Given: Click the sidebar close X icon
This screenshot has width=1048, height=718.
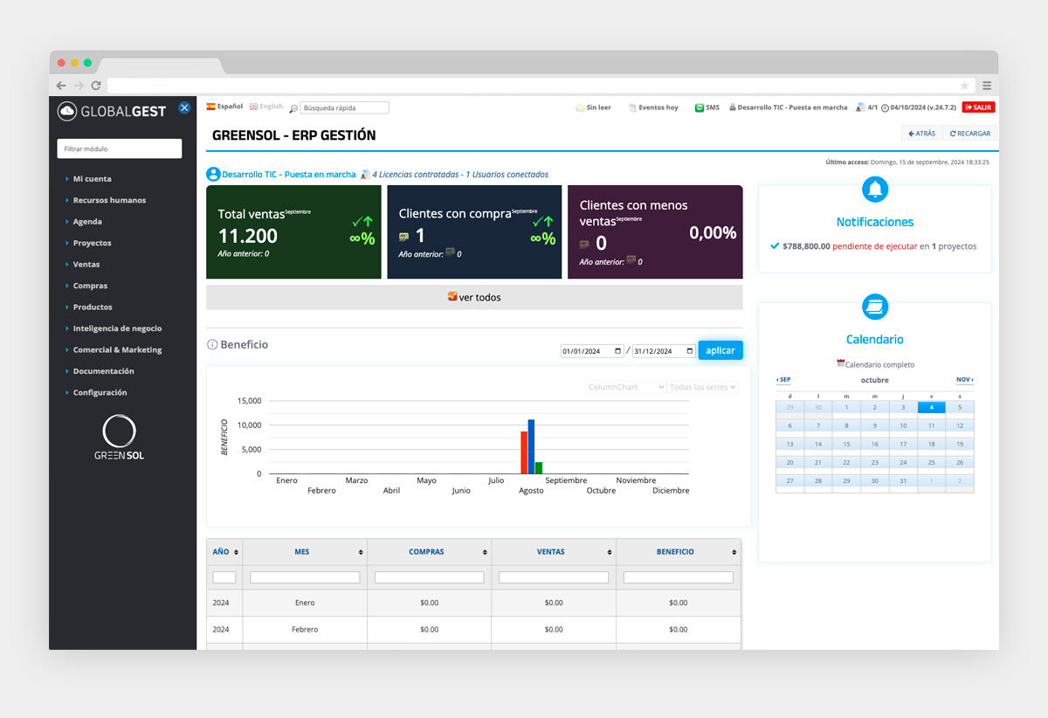Looking at the screenshot, I should pyautogui.click(x=184, y=107).
